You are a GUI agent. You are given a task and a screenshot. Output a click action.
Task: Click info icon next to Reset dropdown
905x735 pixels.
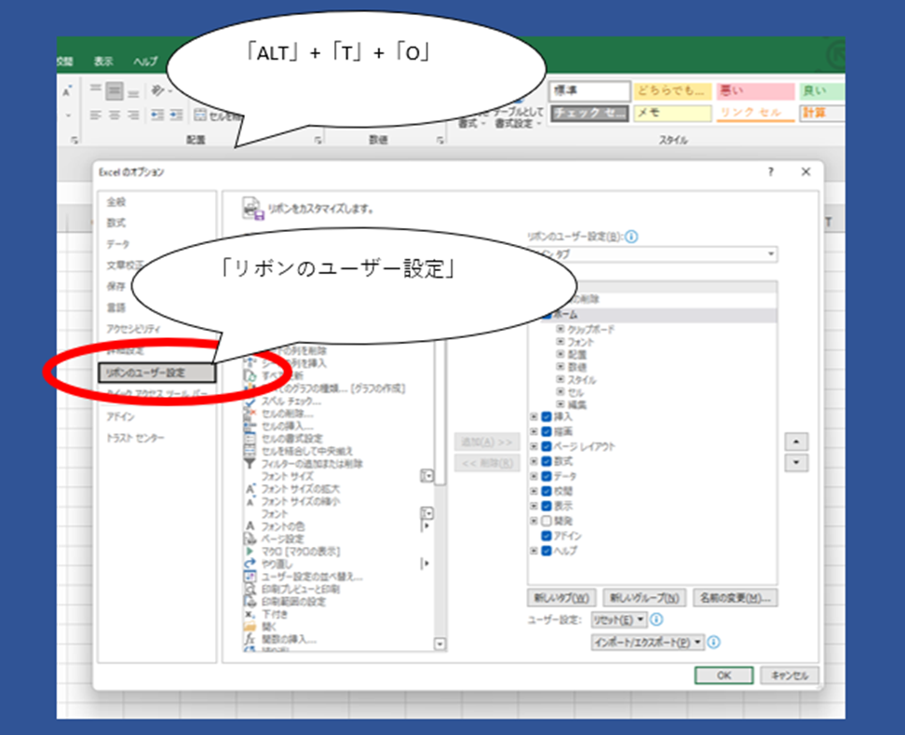tap(656, 619)
